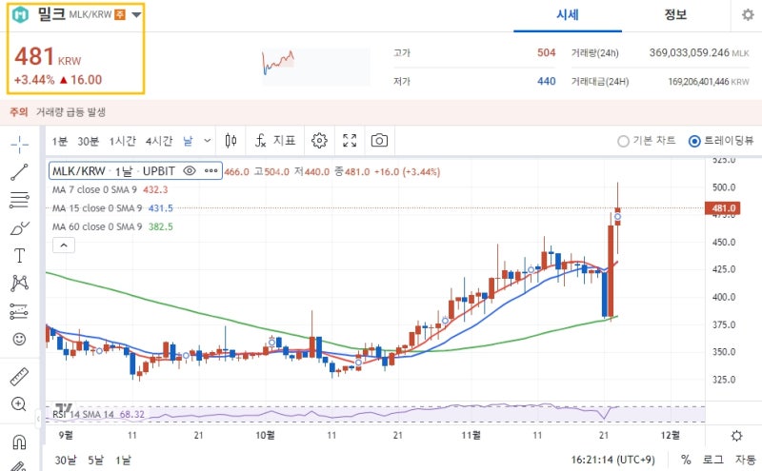Select the MA 15 close indicator legend
The width and height of the screenshot is (762, 471).
click(112, 208)
